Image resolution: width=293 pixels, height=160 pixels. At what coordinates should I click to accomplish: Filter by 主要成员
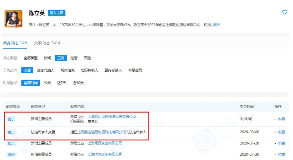click(135, 70)
